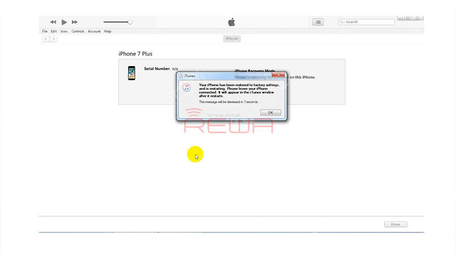This screenshot has width=456, height=254.
Task: Click the restored to factory settings message
Action: pos(239,90)
